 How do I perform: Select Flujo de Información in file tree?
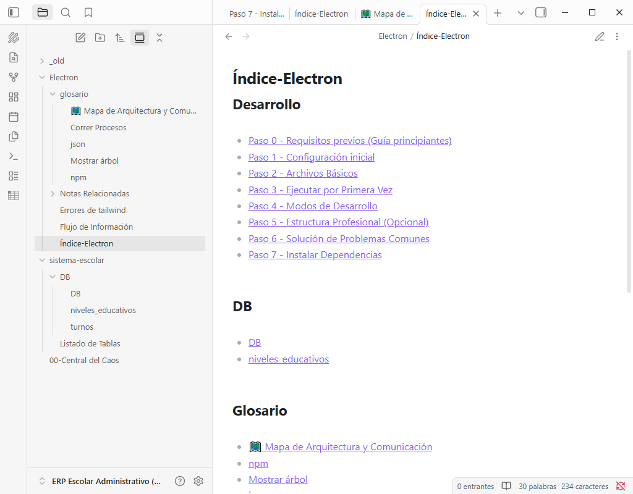[x=96, y=227]
